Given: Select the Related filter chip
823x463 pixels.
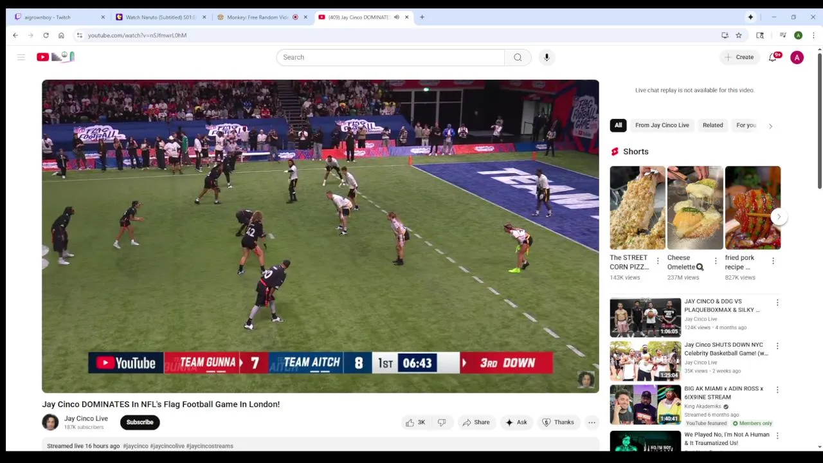Looking at the screenshot, I should point(712,125).
